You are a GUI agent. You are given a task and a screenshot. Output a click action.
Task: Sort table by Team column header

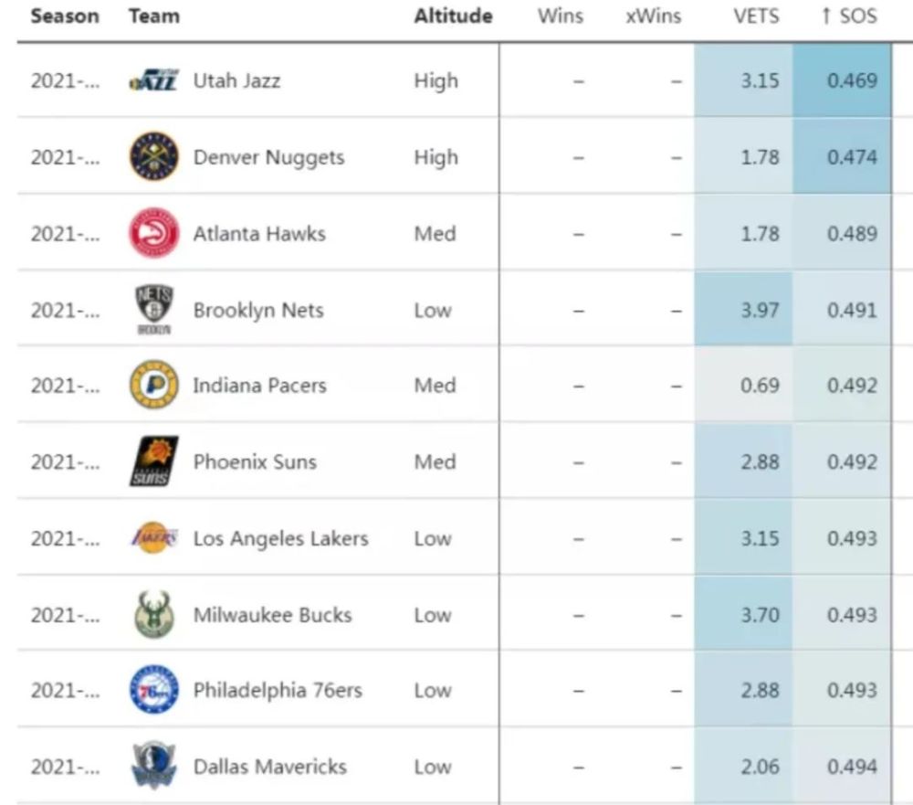pyautogui.click(x=154, y=16)
